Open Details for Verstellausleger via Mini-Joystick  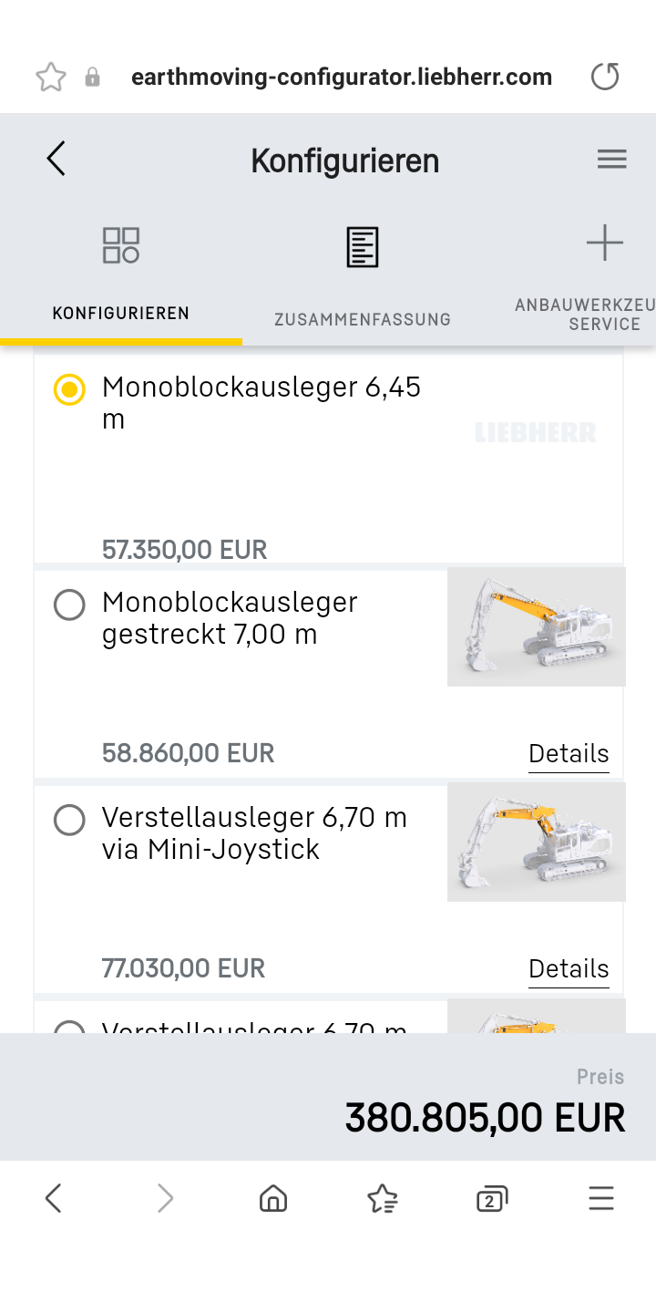pyautogui.click(x=569, y=969)
